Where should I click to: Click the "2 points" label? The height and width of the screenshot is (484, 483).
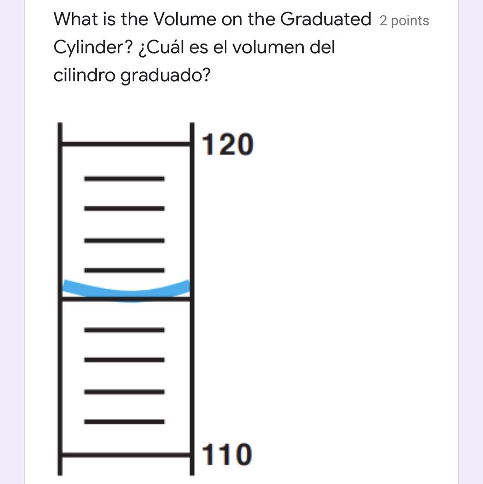[x=404, y=21]
